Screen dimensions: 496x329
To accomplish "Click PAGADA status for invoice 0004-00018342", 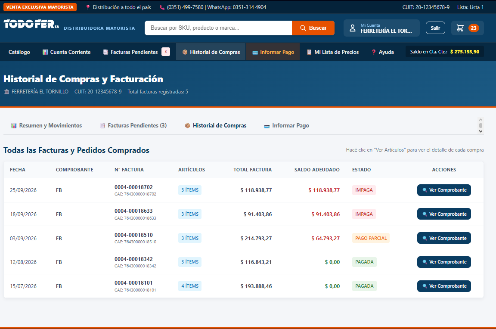I will (364, 262).
